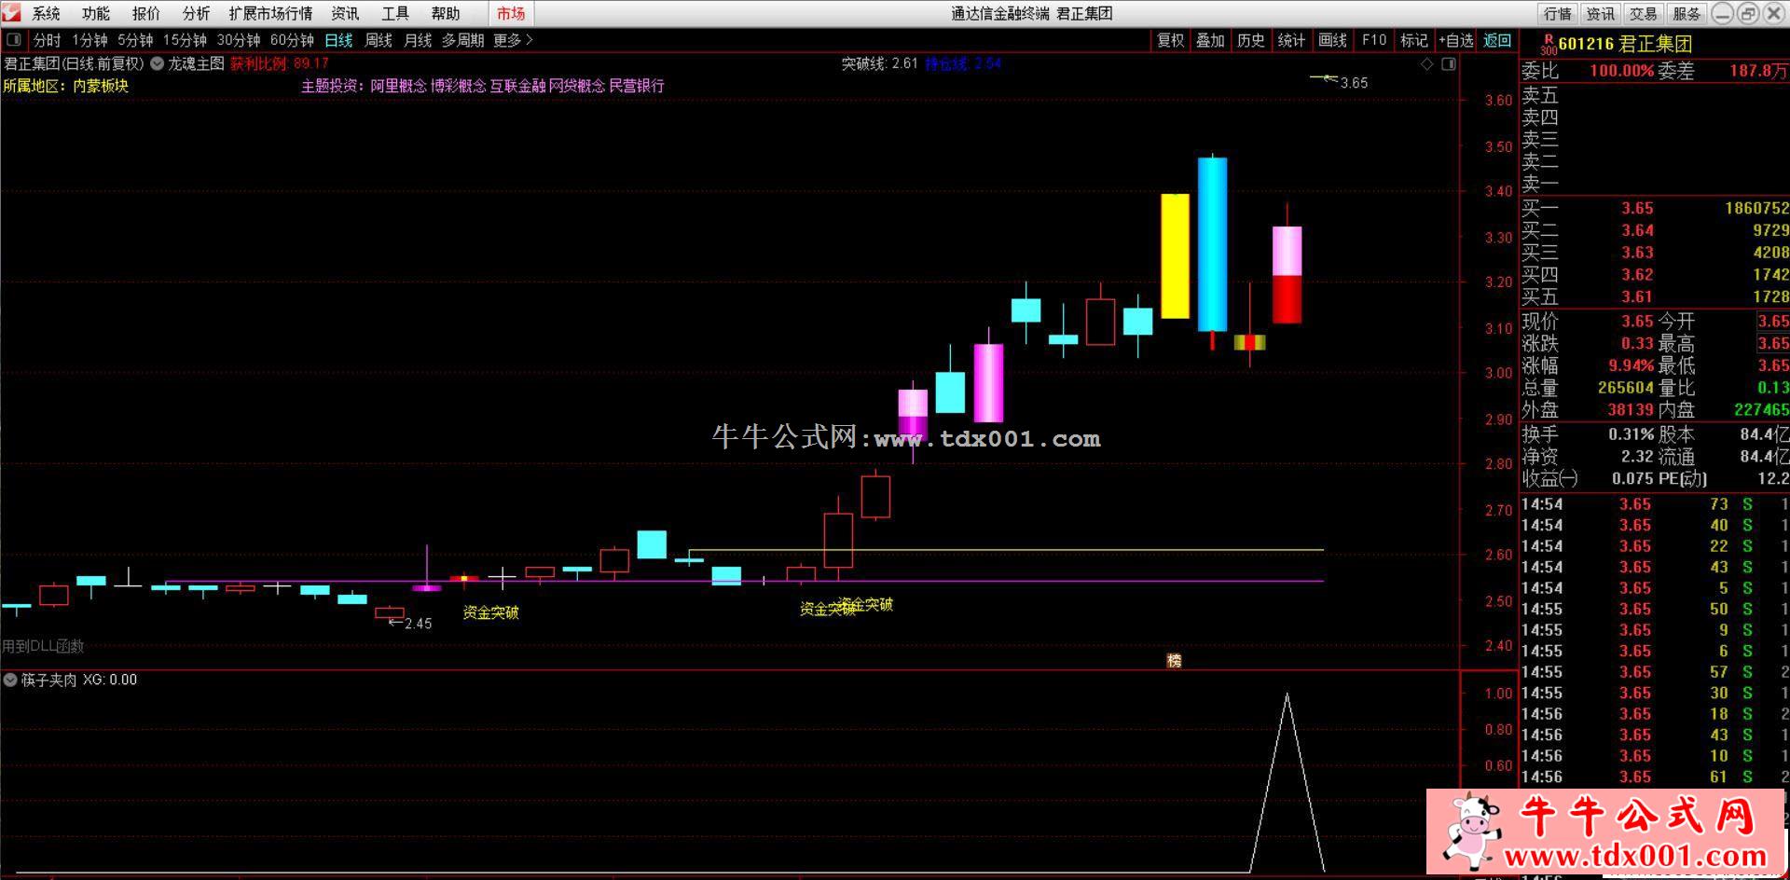
Task: Click the tall yellow candlestick
Action: (x=1175, y=256)
